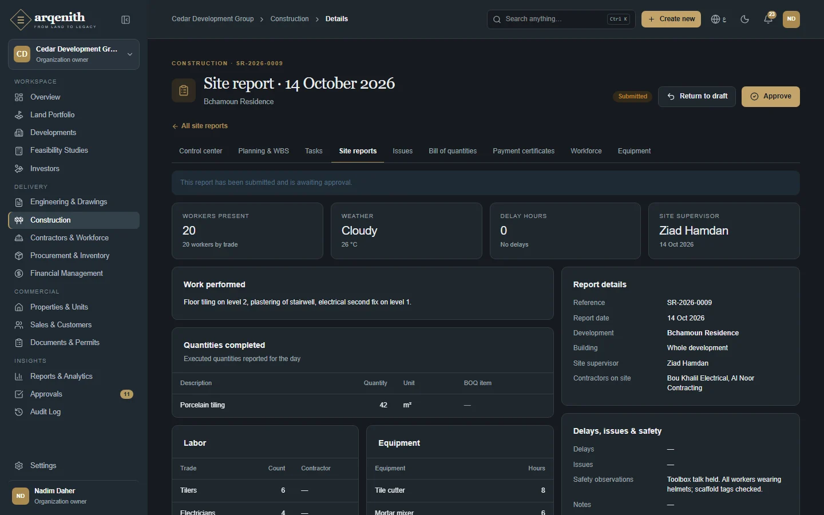Go to Procurement & Inventory
Image resolution: width=824 pixels, height=515 pixels.
click(x=74, y=256)
